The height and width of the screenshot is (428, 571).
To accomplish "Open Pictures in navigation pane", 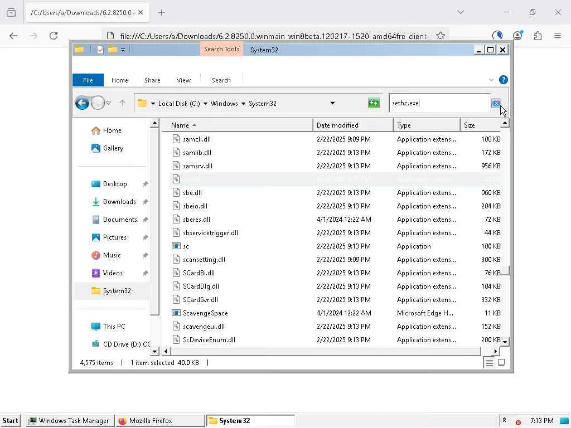I will click(x=114, y=237).
